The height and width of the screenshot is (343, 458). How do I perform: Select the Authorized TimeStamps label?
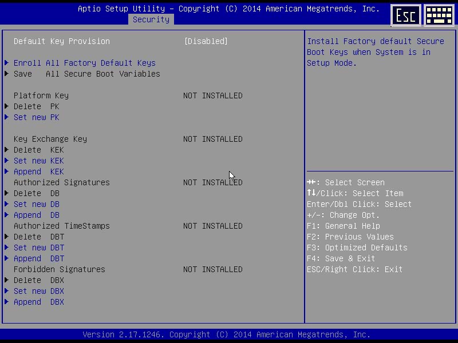(x=62, y=226)
